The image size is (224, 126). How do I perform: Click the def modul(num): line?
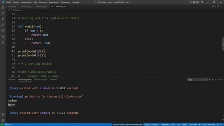[30, 27]
